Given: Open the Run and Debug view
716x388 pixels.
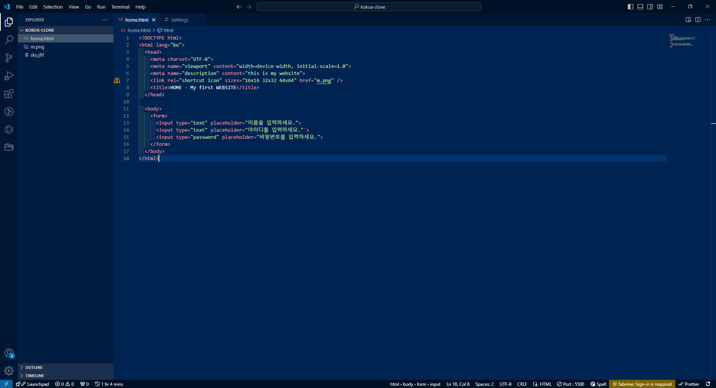Looking at the screenshot, I should [9, 76].
